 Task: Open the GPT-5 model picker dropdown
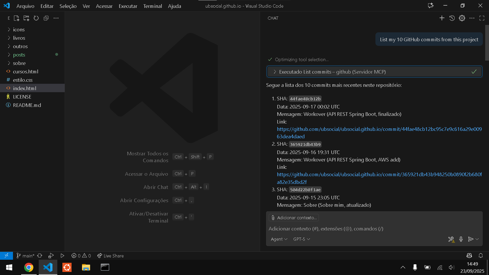(302, 239)
